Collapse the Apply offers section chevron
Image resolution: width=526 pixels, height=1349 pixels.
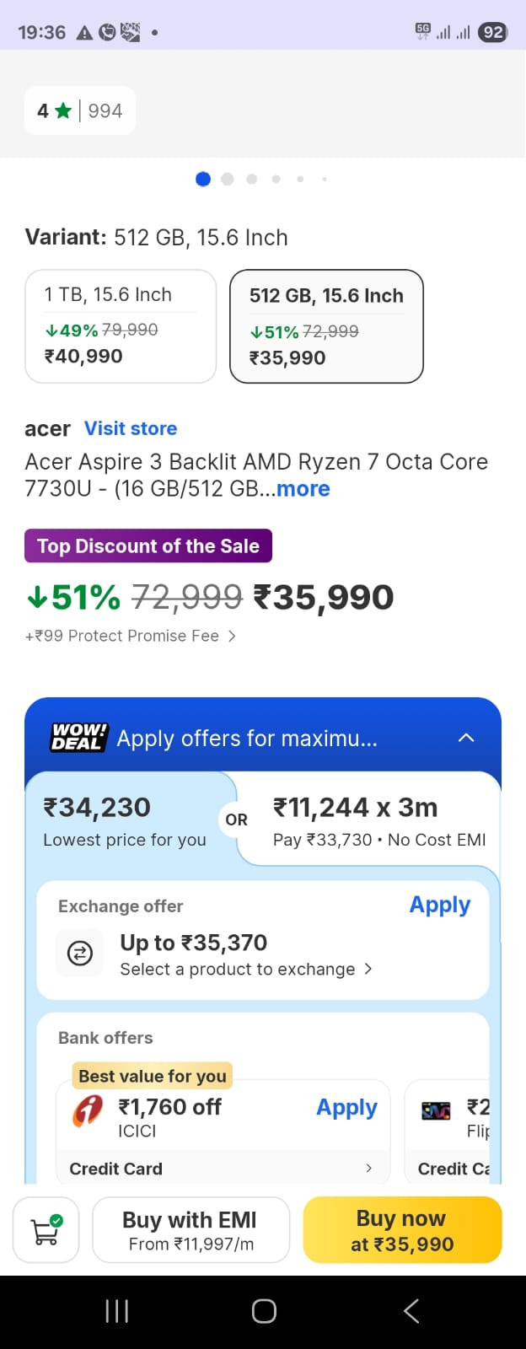[466, 738]
